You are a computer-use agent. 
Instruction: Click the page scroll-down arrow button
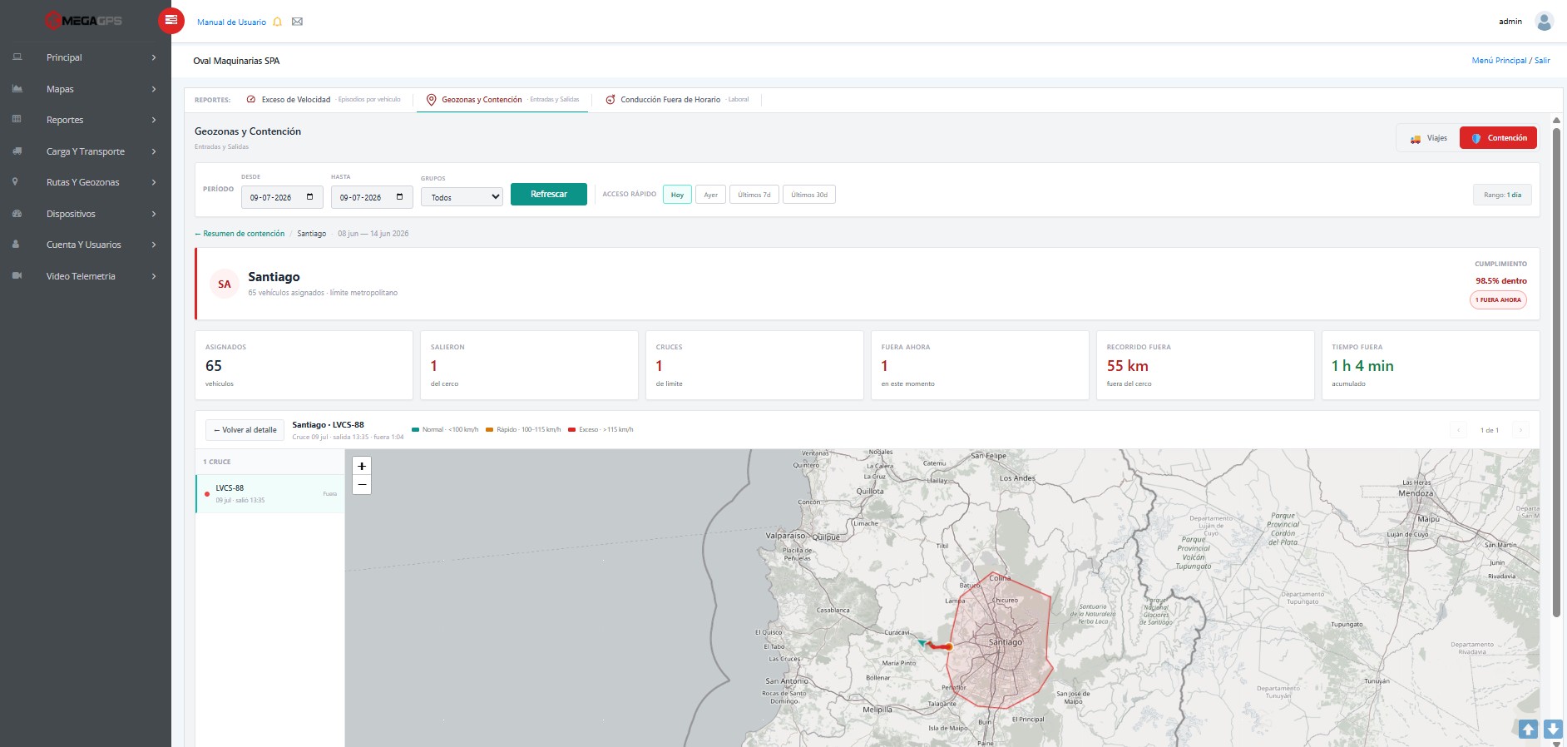[x=1552, y=729]
